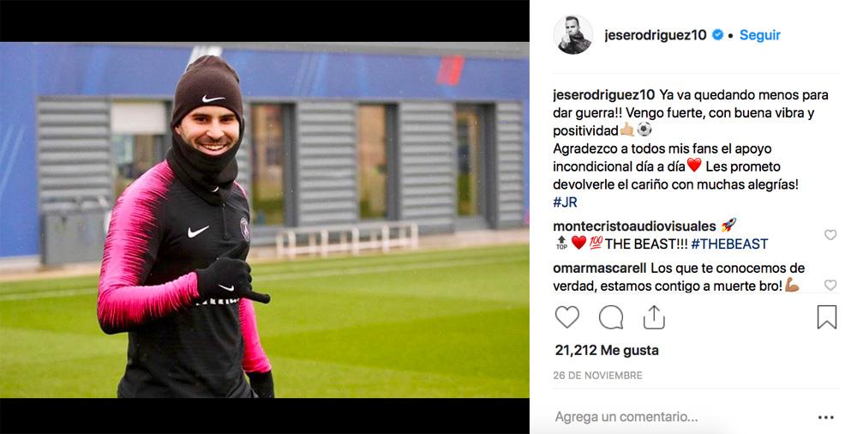The height and width of the screenshot is (434, 857).
Task: Click the verified badge next to jeserodriguez10
Action: click(x=717, y=35)
